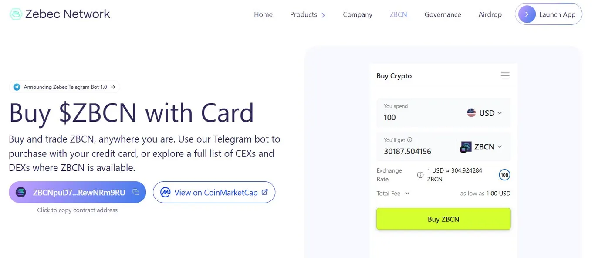Click the ZBCN token logo icon
This screenshot has width=595, height=258.
pos(466,147)
